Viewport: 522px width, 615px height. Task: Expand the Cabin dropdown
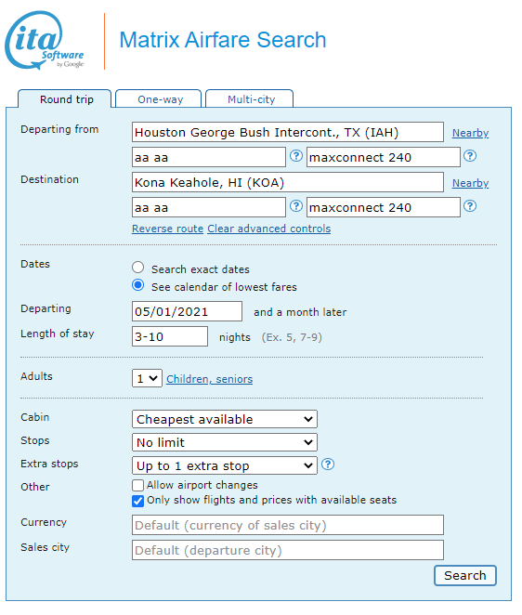tap(225, 419)
